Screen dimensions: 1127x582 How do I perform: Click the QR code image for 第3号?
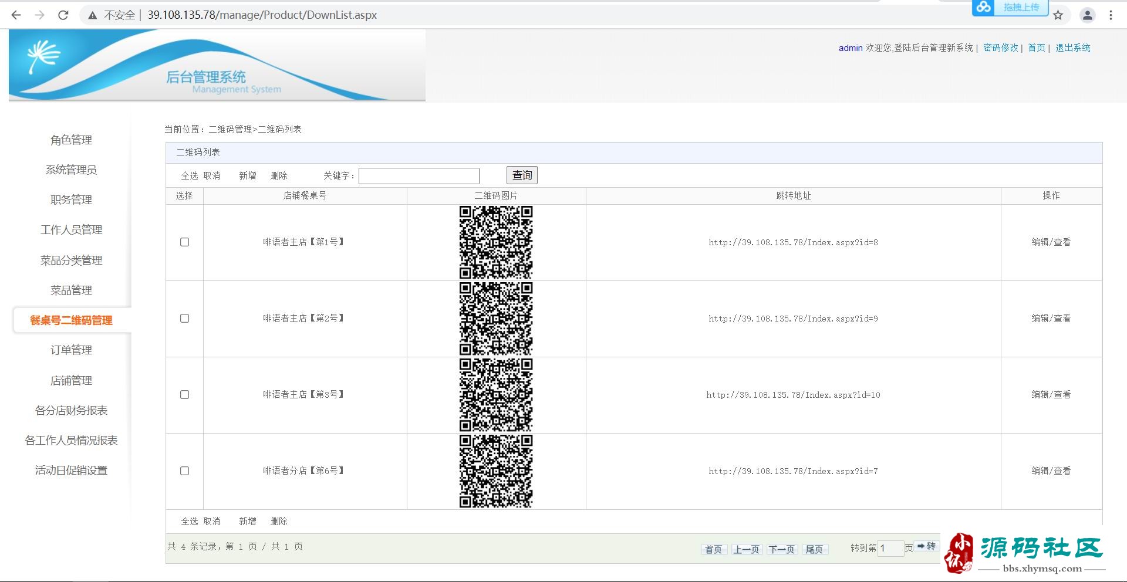click(x=496, y=395)
